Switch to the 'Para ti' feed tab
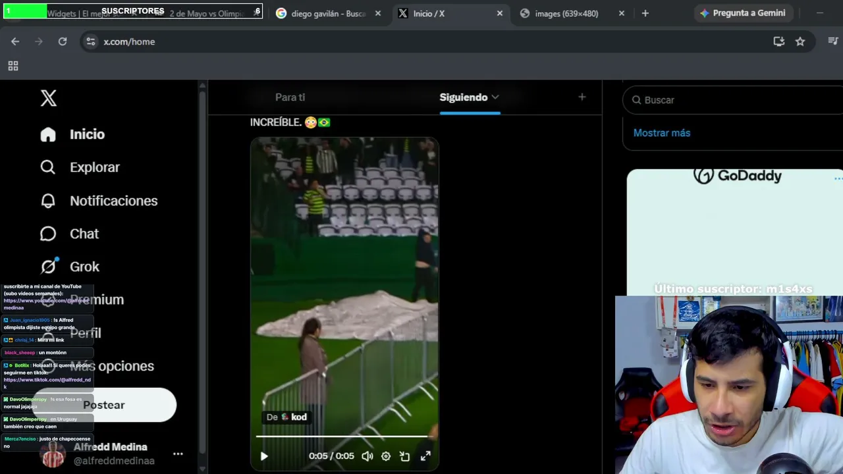The width and height of the screenshot is (843, 474). pos(290,97)
